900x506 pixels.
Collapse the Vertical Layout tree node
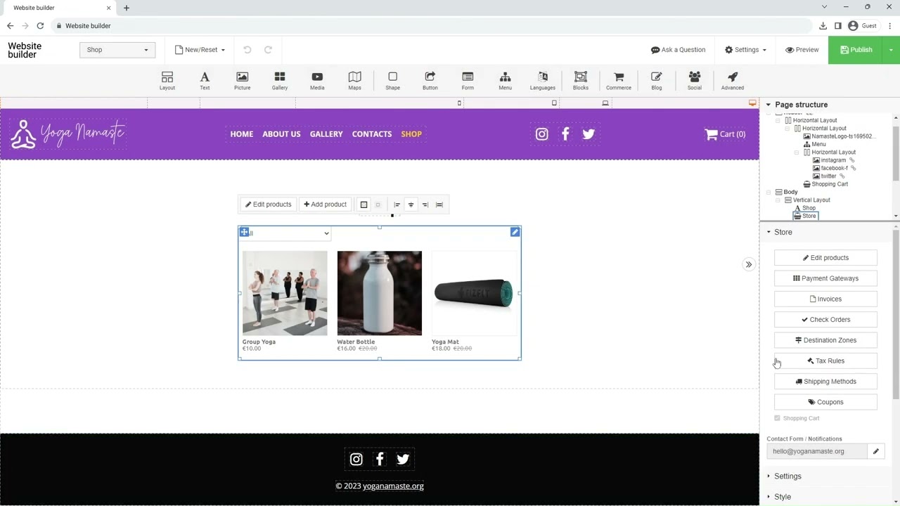pos(778,200)
